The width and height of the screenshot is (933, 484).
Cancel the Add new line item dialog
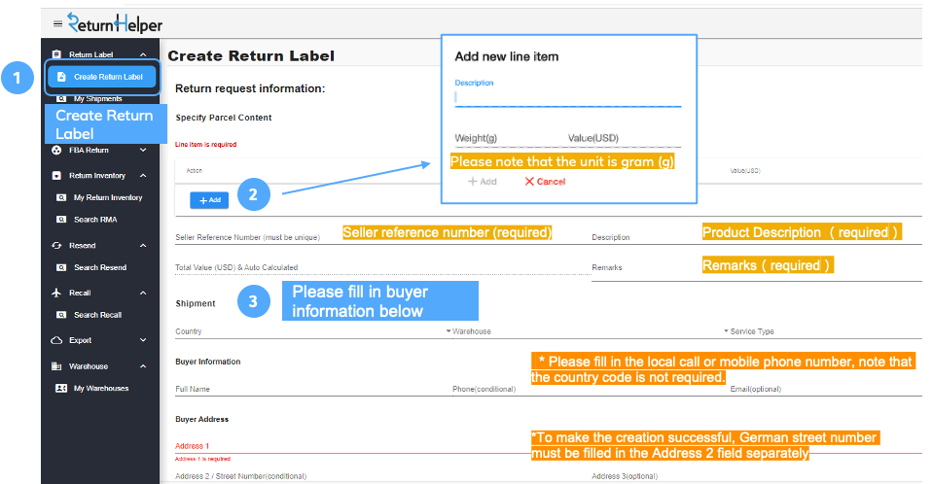pos(545,182)
